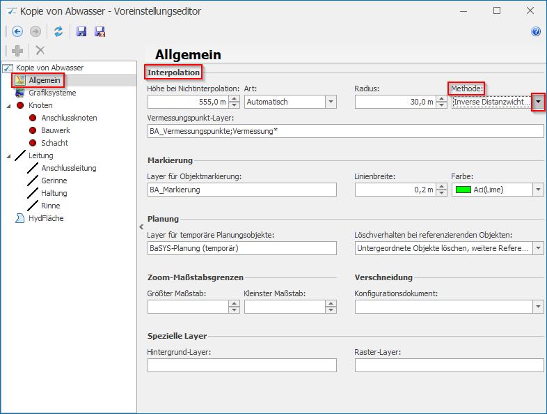Click the back navigation arrow icon
Screen dimensions: 547x414
click(17, 31)
